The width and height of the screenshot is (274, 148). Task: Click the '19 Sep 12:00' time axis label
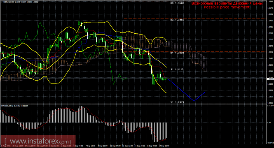pyautogui.click(x=164, y=146)
